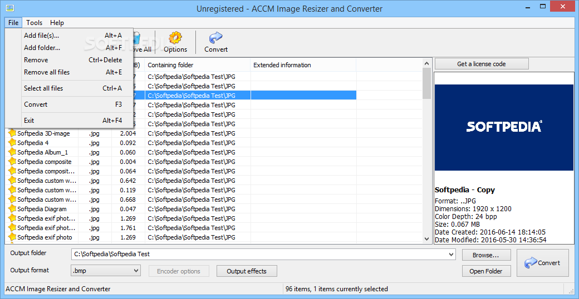Click the Softpedia preview thumbnail image
The width and height of the screenshot is (579, 299).
pyautogui.click(x=504, y=127)
